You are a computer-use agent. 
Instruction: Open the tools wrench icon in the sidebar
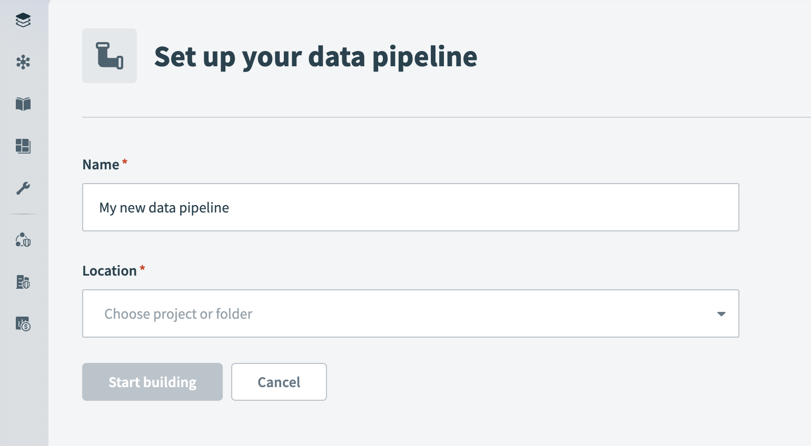pyautogui.click(x=23, y=188)
